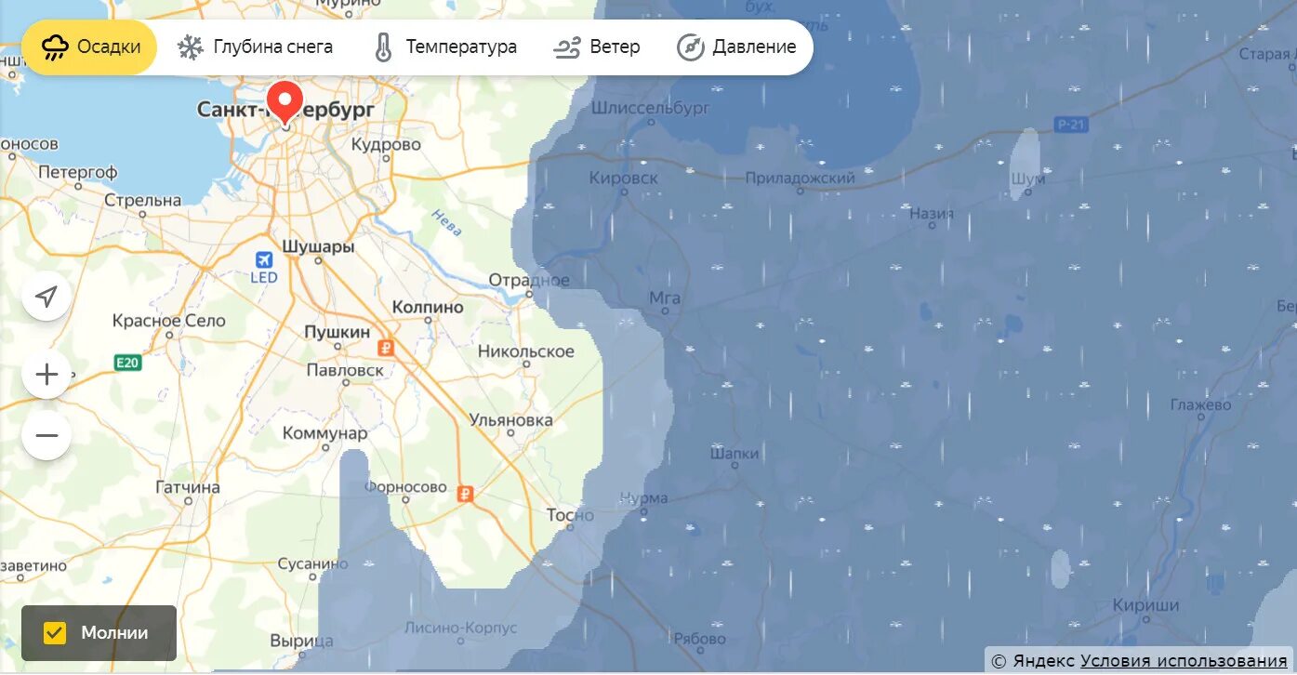Click the LED airport icon
The height and width of the screenshot is (675, 1297).
tap(264, 259)
